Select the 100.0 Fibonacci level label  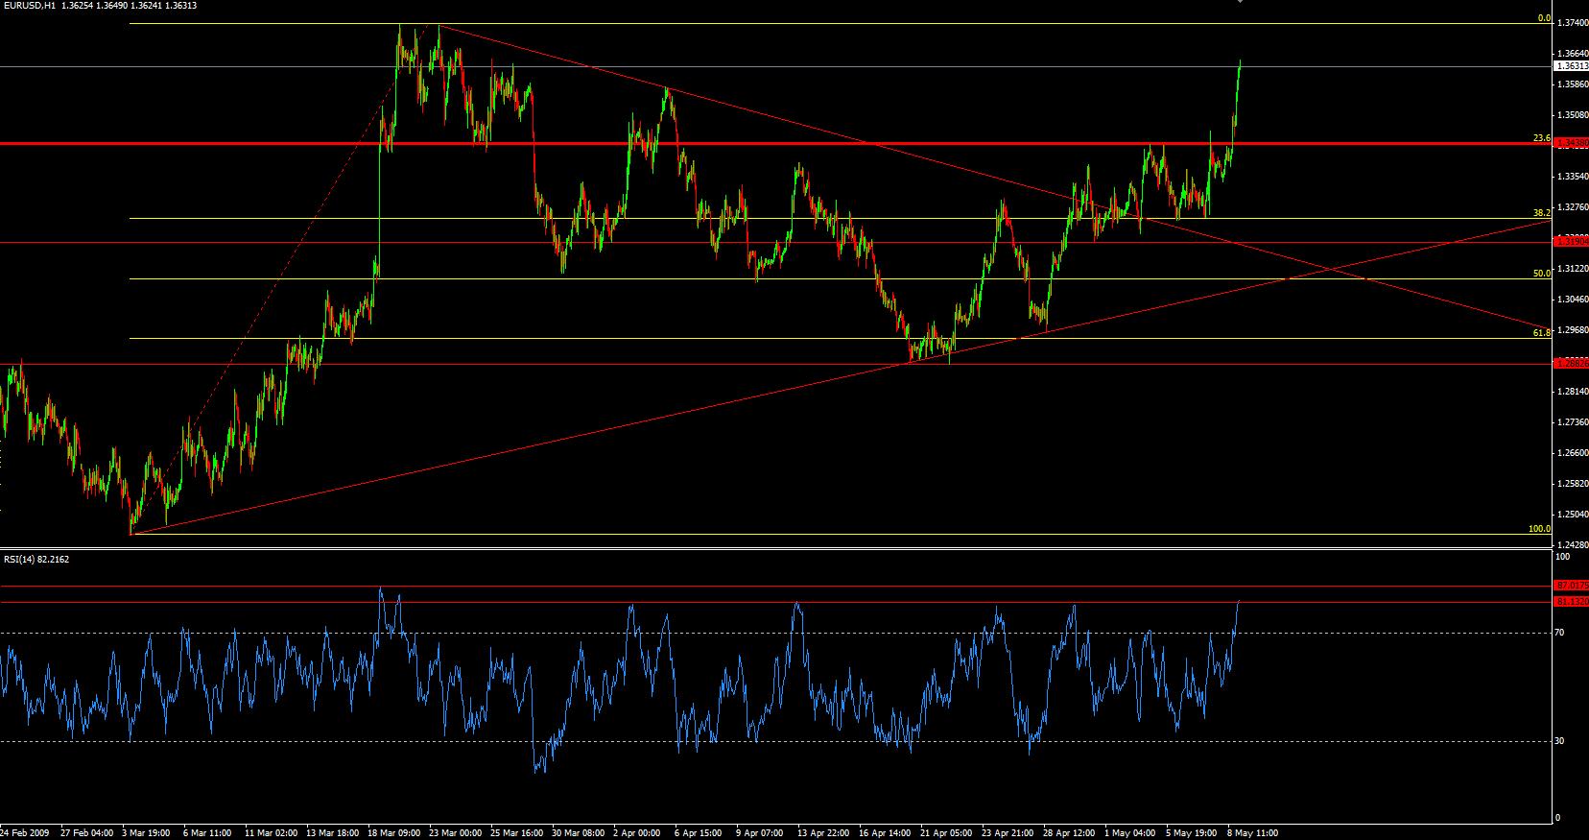point(1539,529)
